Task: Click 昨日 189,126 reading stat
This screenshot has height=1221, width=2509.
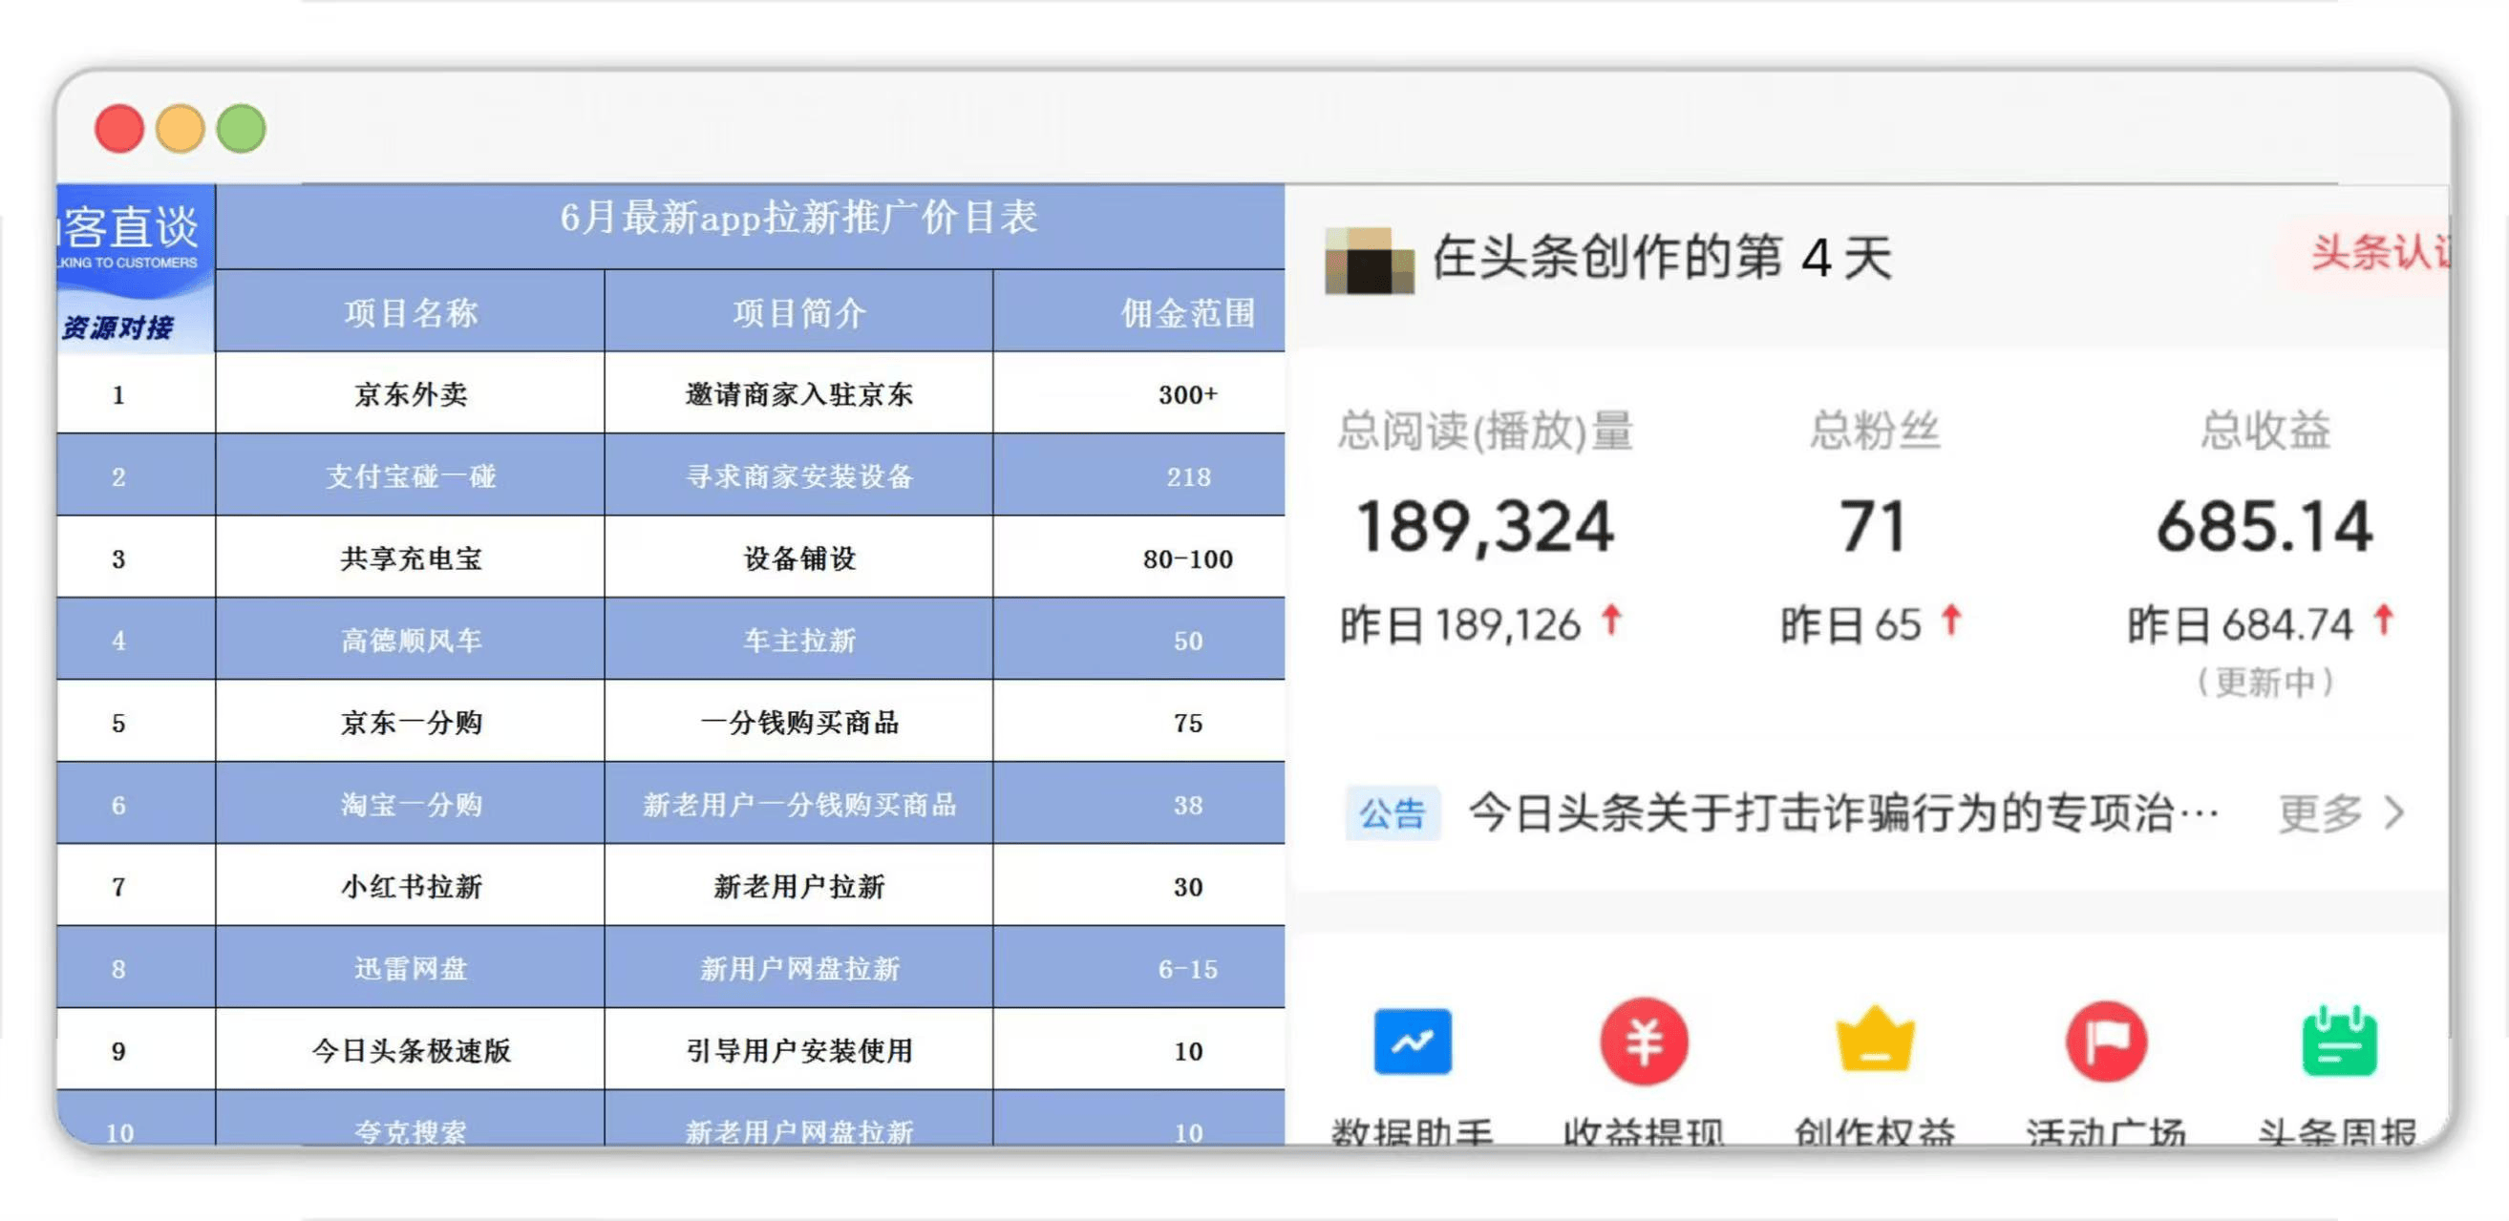Action: [1480, 624]
